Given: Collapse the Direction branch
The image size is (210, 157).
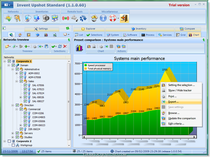Looking at the screenshot, I should point(12,105).
